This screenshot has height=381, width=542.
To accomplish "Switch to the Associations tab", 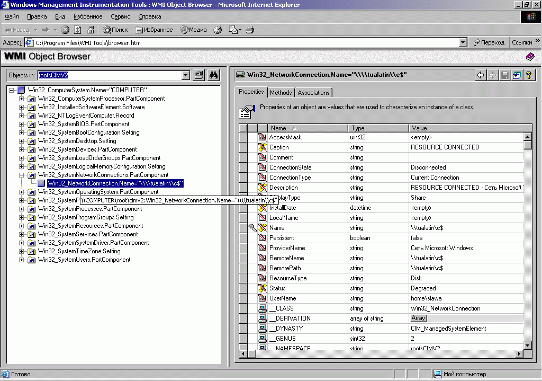I will click(x=313, y=92).
